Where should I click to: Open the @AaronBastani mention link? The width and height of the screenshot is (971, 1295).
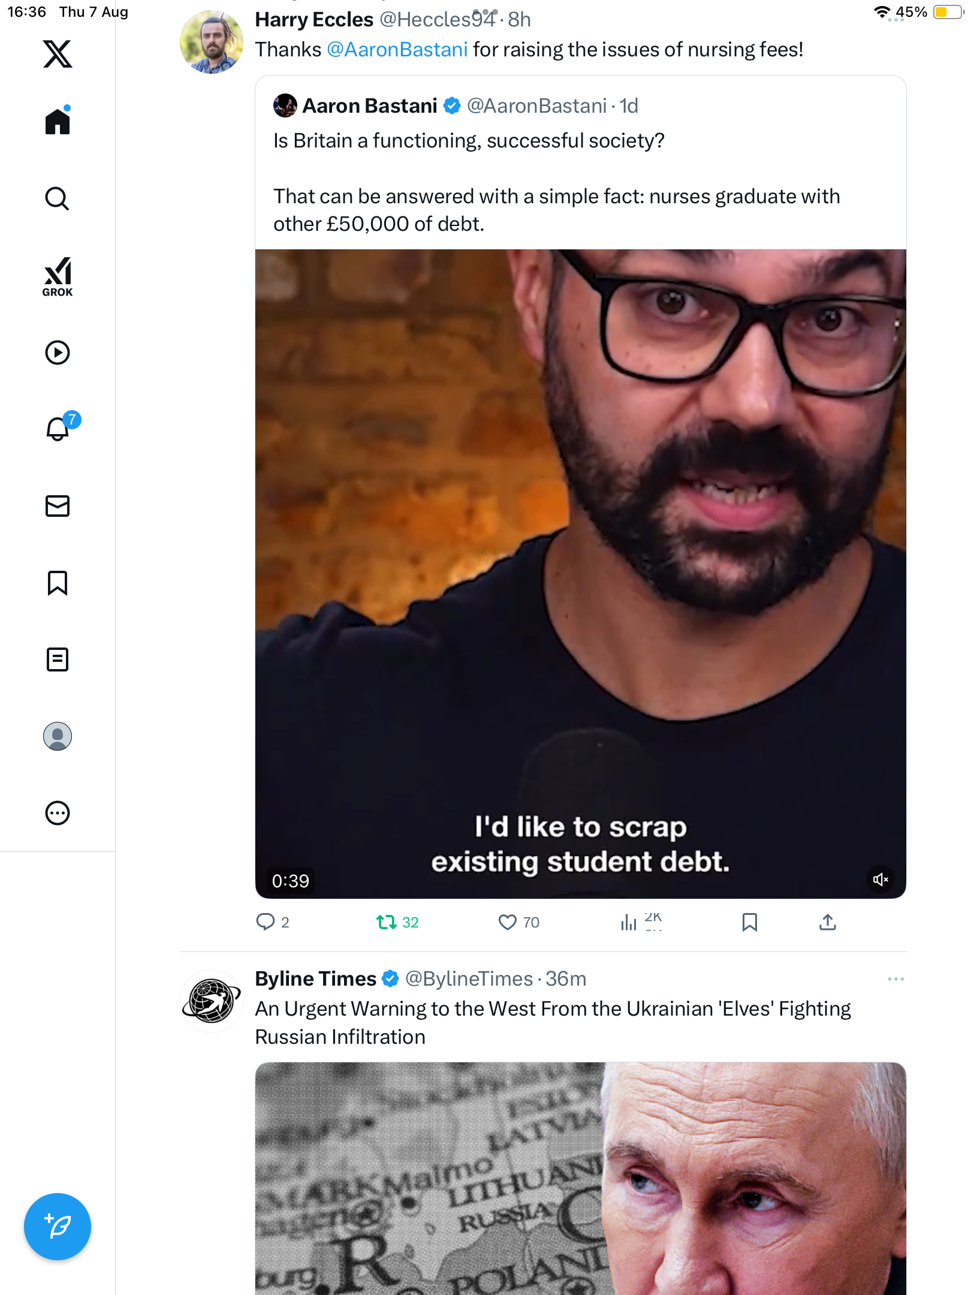pos(397,50)
